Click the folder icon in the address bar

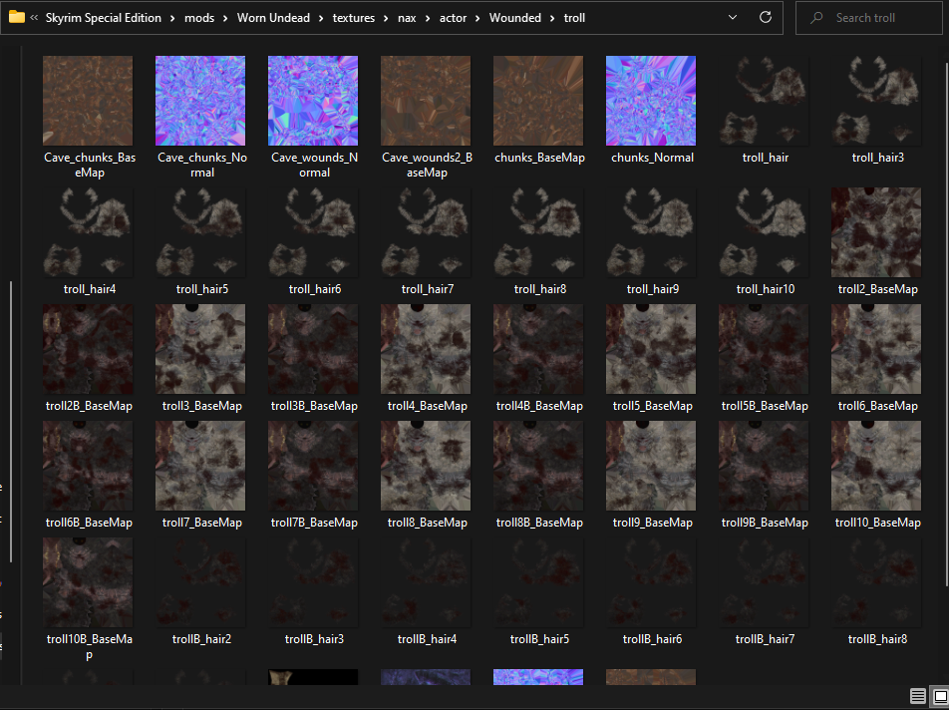coord(17,17)
